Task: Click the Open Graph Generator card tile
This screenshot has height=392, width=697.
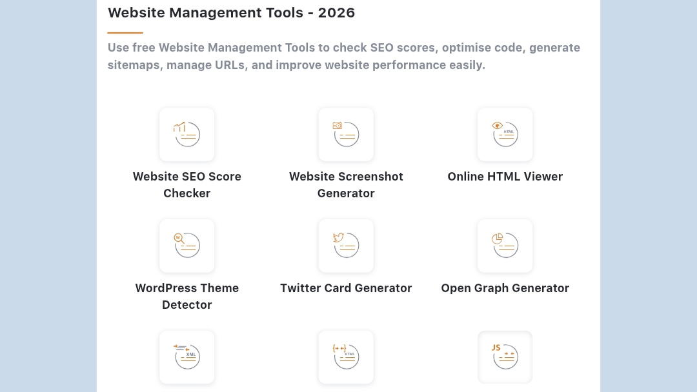Action: tap(505, 246)
